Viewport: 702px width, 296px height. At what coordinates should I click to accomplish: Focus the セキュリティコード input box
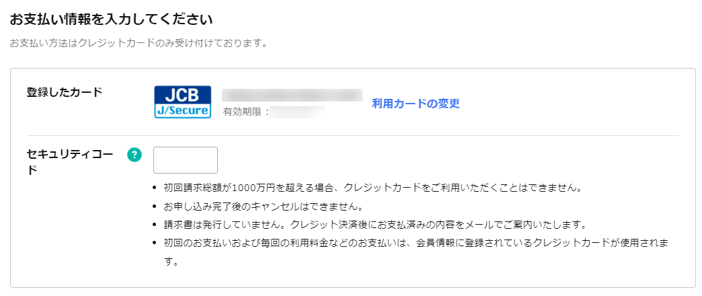pyautogui.click(x=186, y=160)
